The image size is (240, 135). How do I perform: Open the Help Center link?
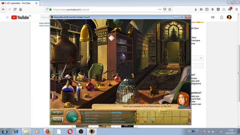(x=44, y=26)
